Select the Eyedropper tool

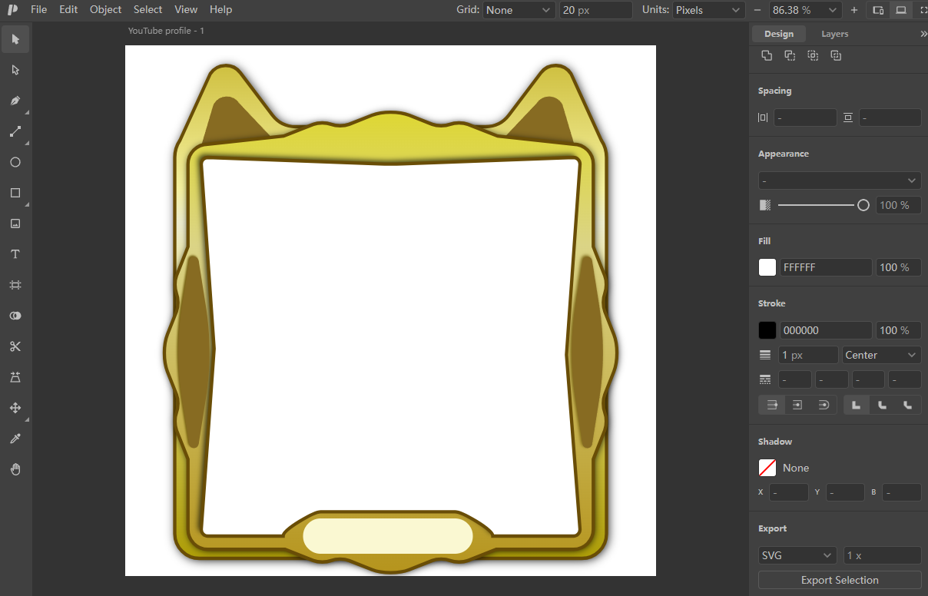coord(15,439)
